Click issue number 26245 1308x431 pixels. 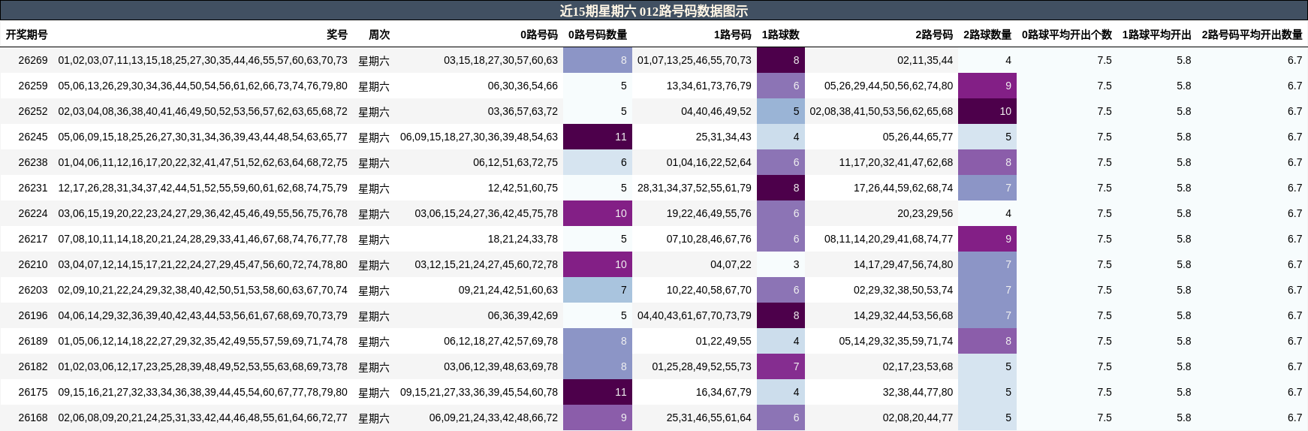coord(33,137)
